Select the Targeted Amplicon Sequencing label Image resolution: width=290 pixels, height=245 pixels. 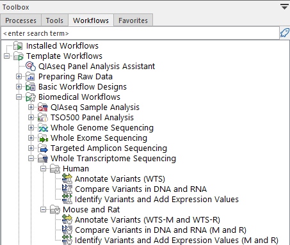point(109,148)
